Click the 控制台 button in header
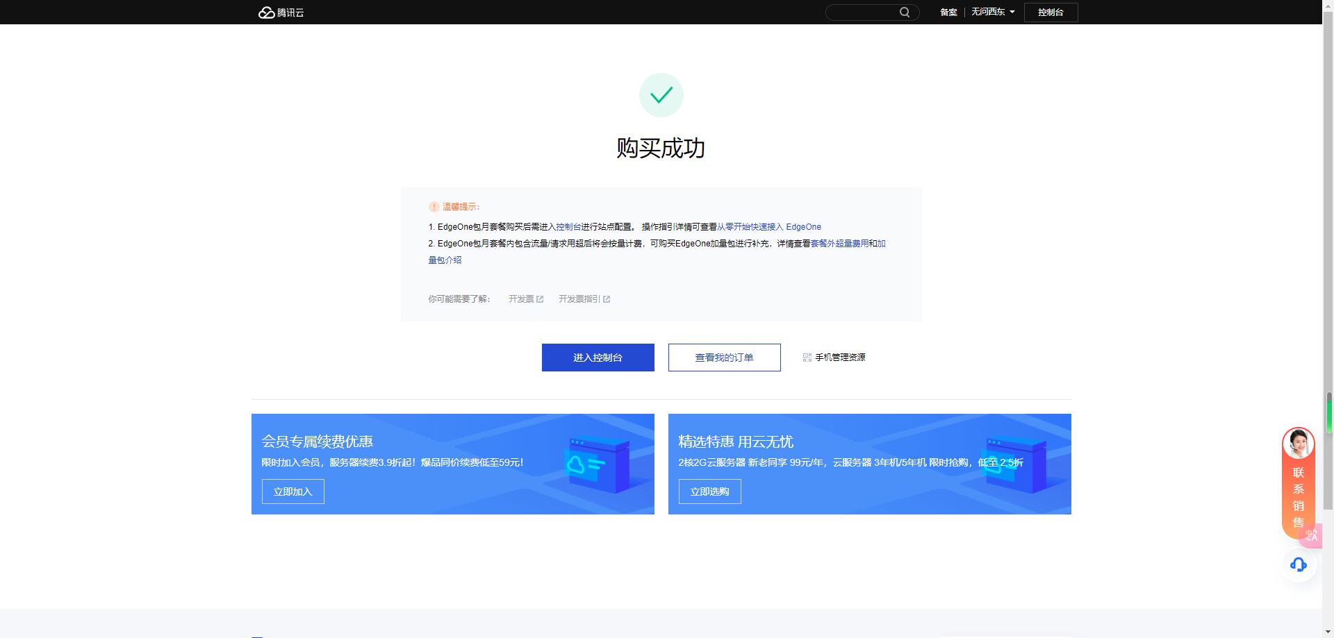 pos(1051,12)
